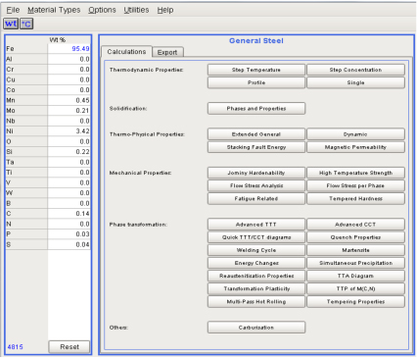Edit the Ti weight percent field

click(x=69, y=173)
